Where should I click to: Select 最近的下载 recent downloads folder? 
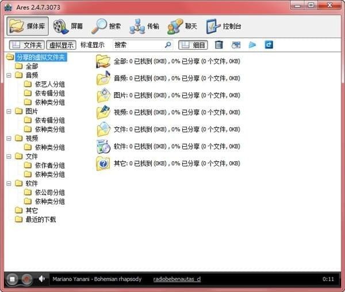40,219
